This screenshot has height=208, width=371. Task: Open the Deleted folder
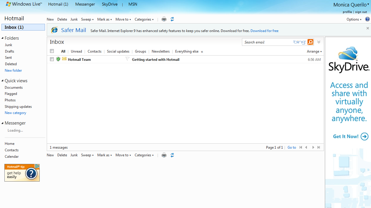point(11,64)
